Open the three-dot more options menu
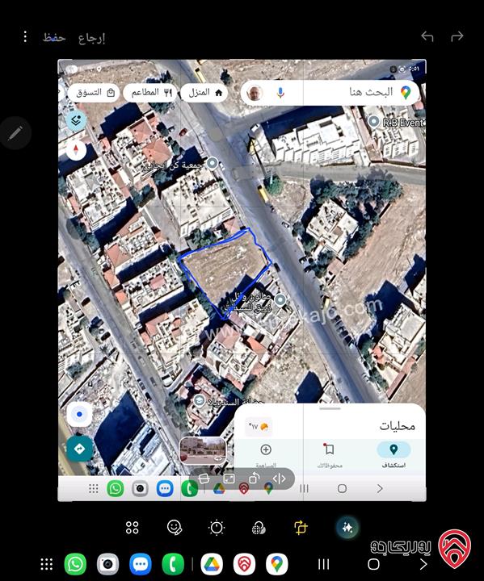 click(x=25, y=36)
